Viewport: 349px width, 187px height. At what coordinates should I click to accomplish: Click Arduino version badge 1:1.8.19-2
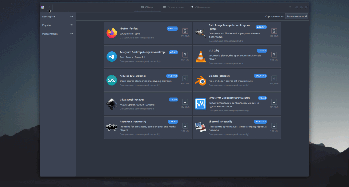pos(172,76)
